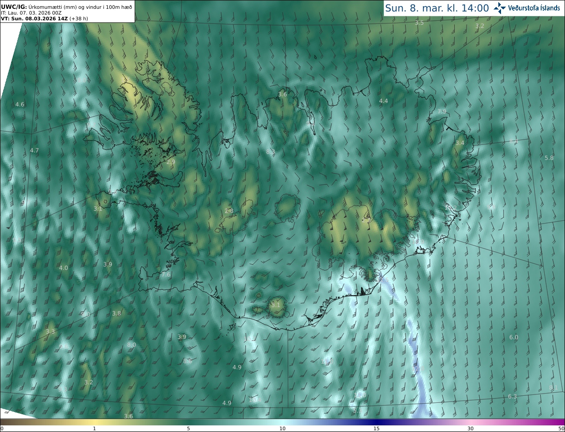This screenshot has height=432, width=565.
Task: Click the 8.0 value label on the map
Action: [132, 345]
